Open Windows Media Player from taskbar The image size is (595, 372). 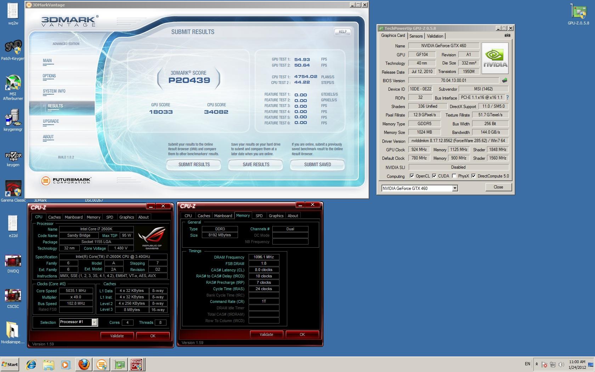point(66,365)
